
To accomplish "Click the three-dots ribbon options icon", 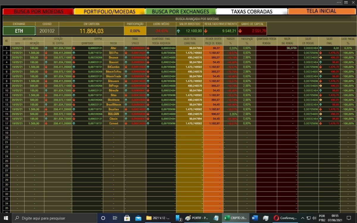I will [x=339, y=2].
